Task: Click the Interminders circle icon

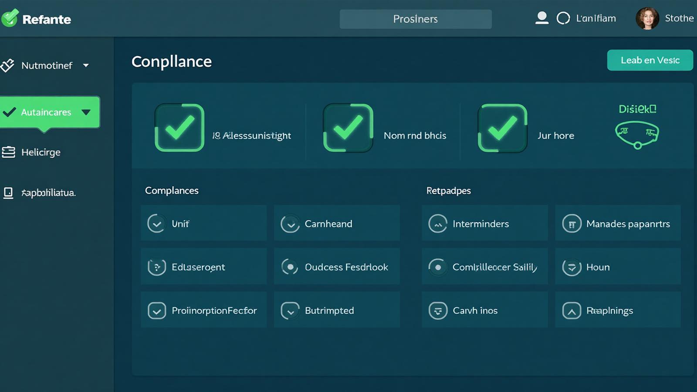Action: [x=438, y=224]
